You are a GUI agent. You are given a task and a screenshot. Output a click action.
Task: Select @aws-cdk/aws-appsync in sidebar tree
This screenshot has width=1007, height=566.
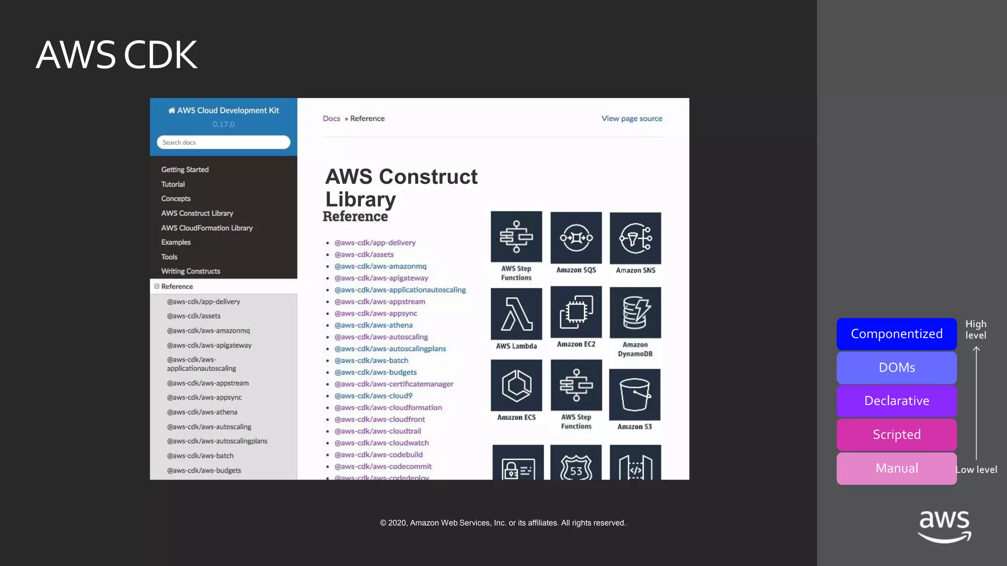pyautogui.click(x=204, y=397)
